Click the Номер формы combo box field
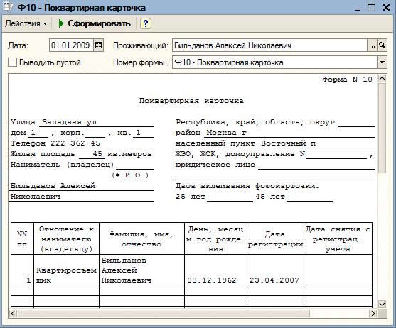 (x=274, y=62)
